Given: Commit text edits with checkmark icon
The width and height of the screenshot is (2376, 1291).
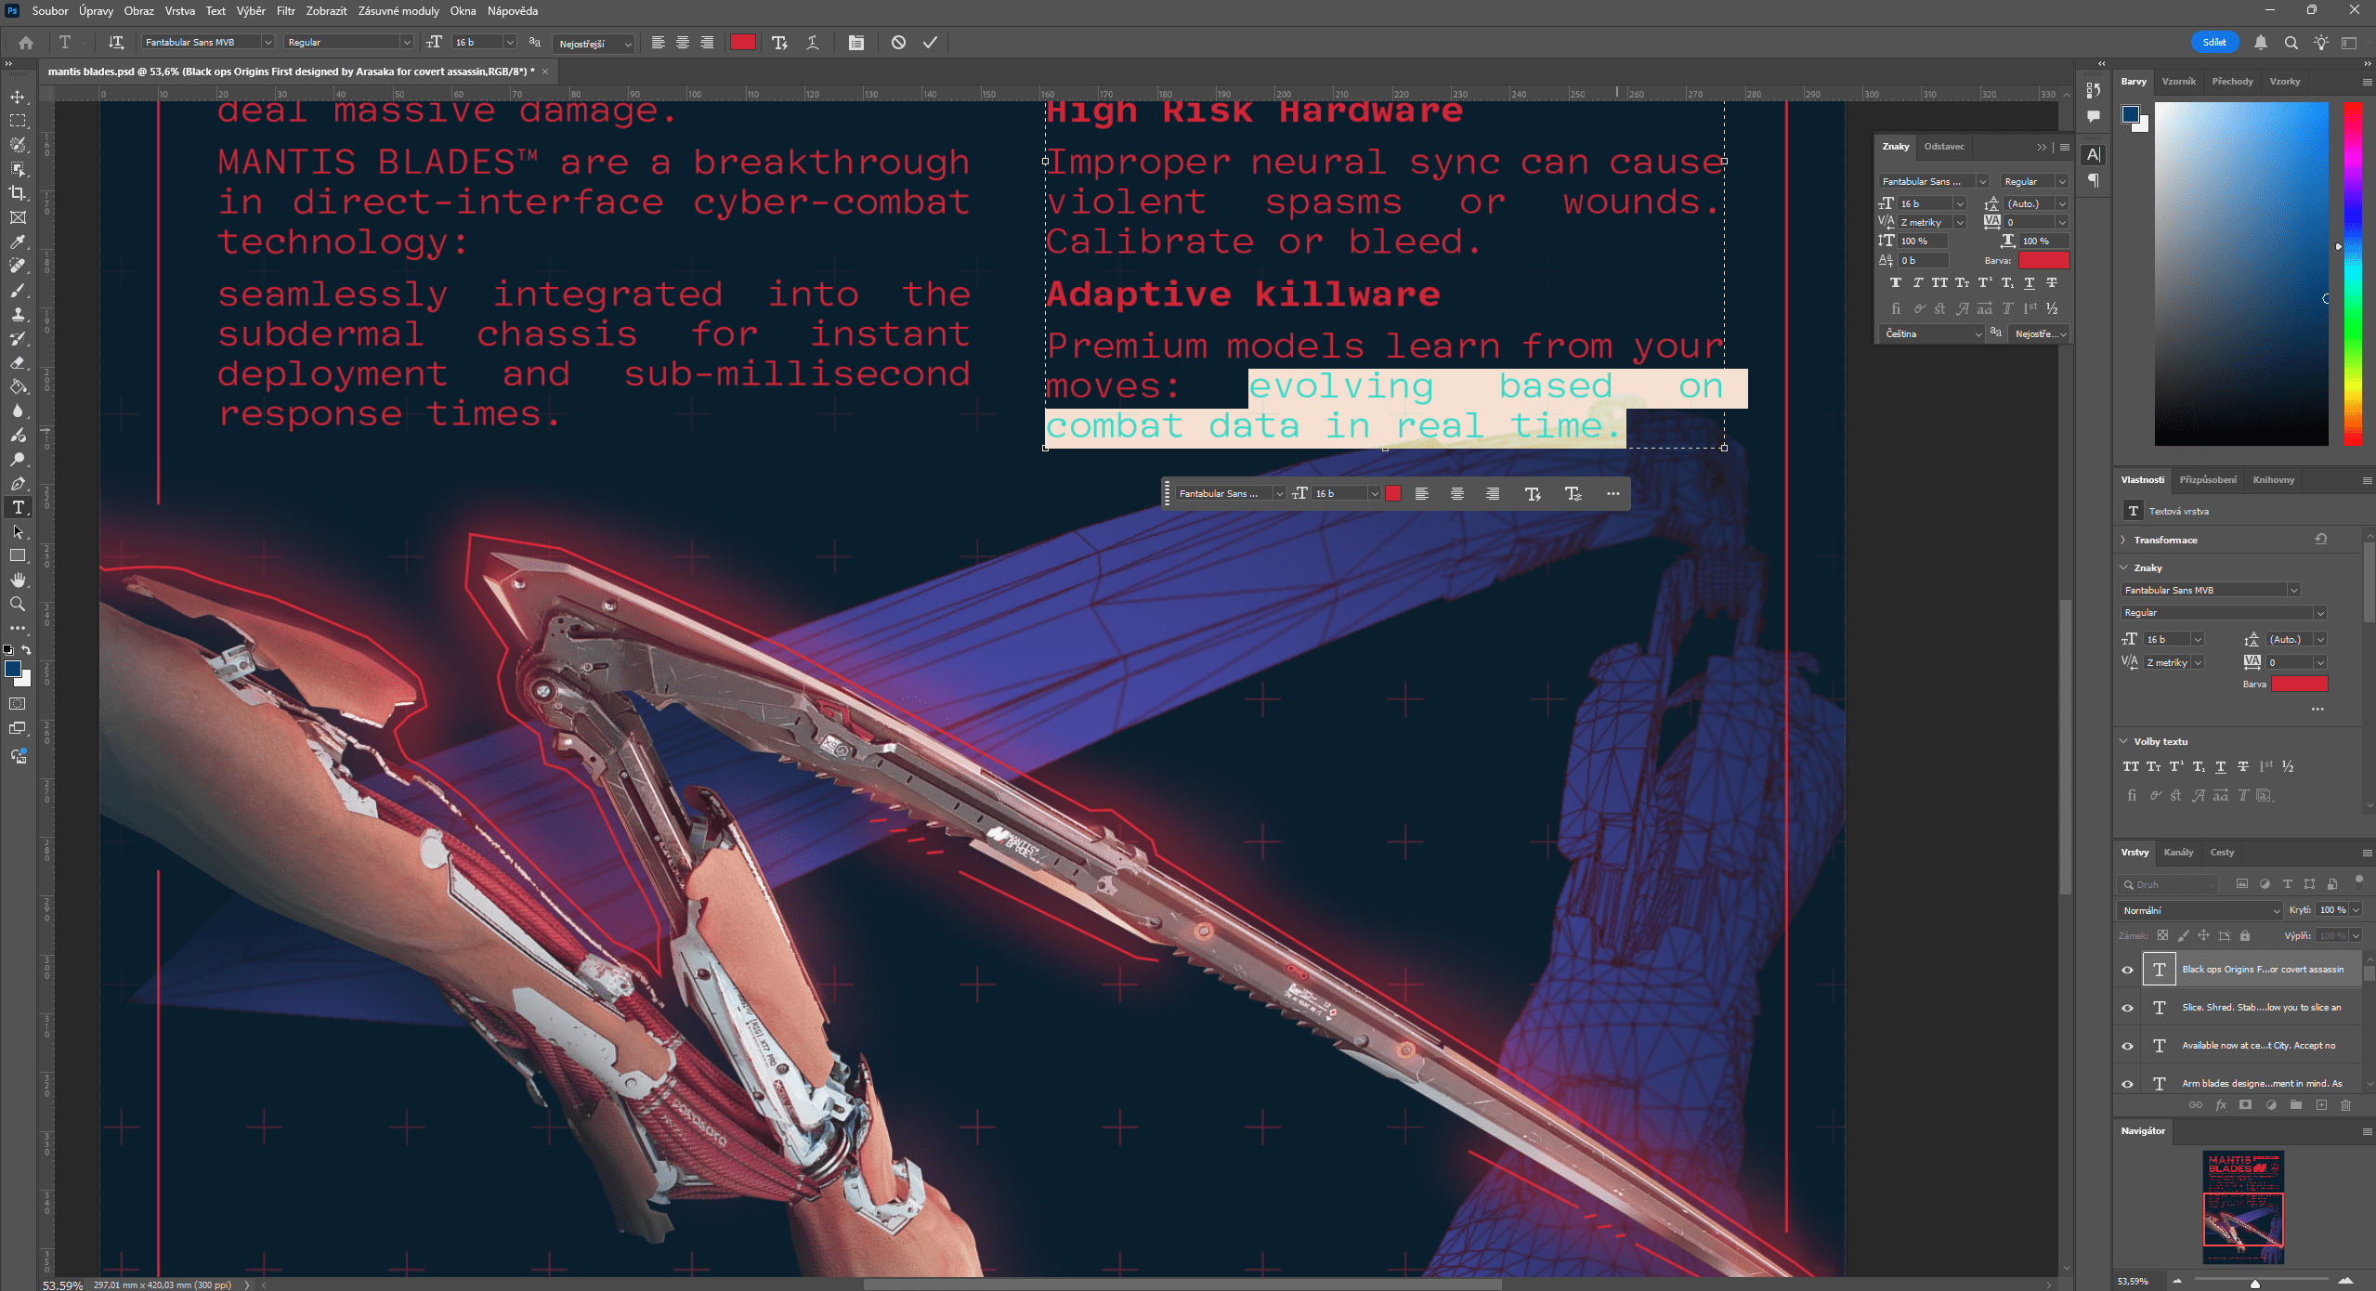Looking at the screenshot, I should click(x=930, y=43).
